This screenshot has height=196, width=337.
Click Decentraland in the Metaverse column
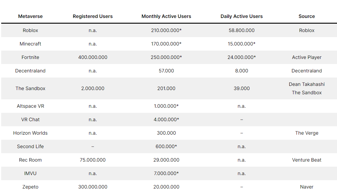pyautogui.click(x=30, y=71)
